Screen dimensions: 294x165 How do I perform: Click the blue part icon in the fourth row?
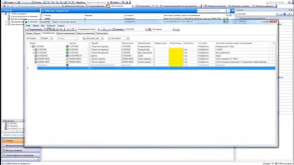(x=68, y=56)
